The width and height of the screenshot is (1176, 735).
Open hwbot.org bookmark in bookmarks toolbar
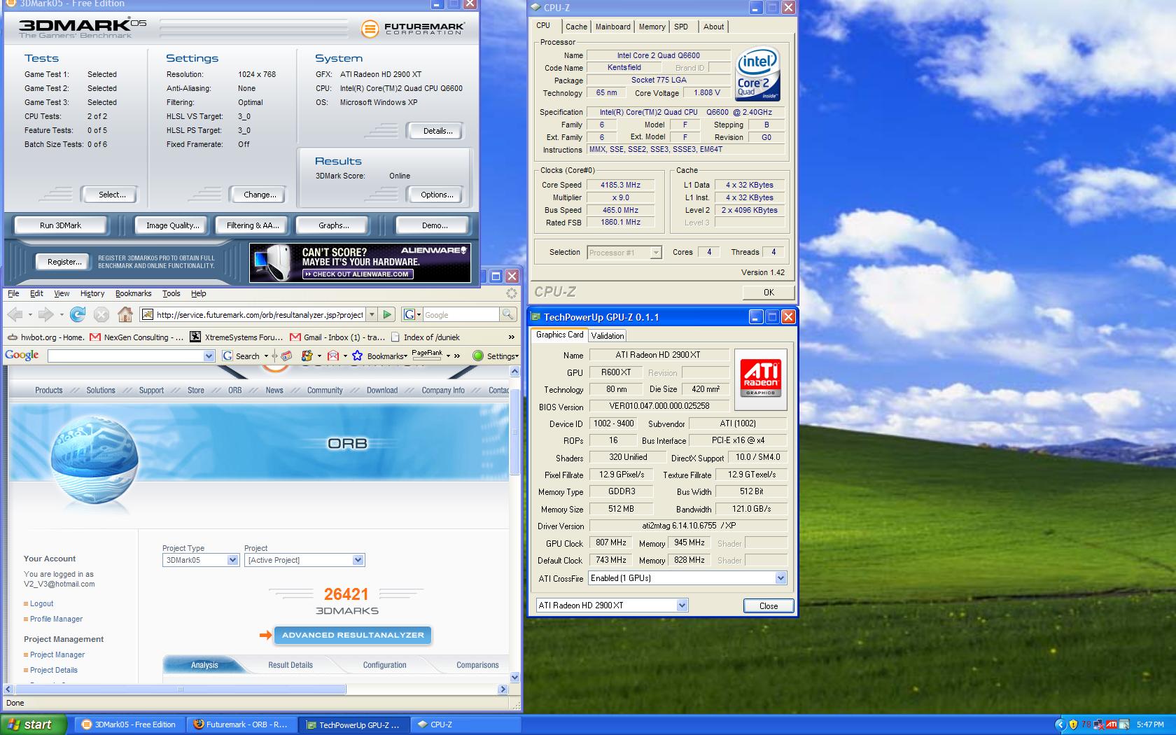point(45,337)
